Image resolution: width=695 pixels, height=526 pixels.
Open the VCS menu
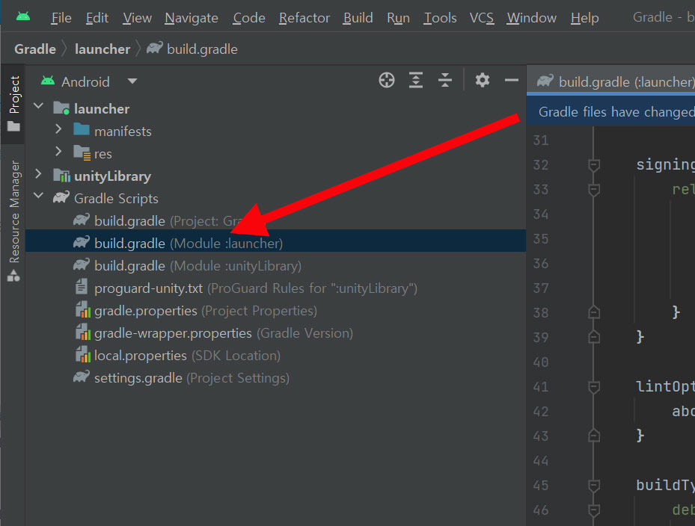[x=482, y=18]
